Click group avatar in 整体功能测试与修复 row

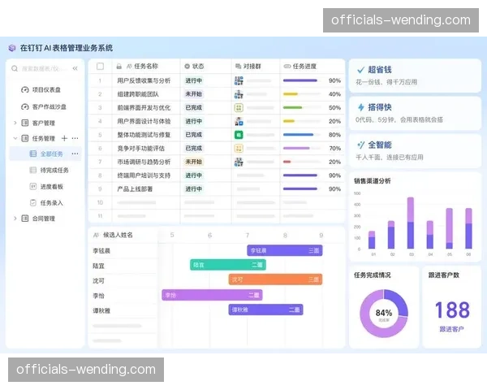click(x=239, y=135)
